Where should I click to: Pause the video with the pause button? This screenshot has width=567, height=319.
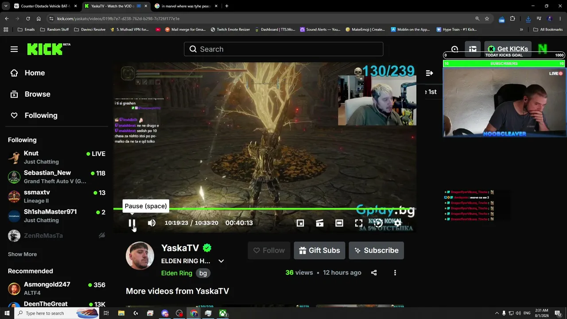[x=132, y=223]
